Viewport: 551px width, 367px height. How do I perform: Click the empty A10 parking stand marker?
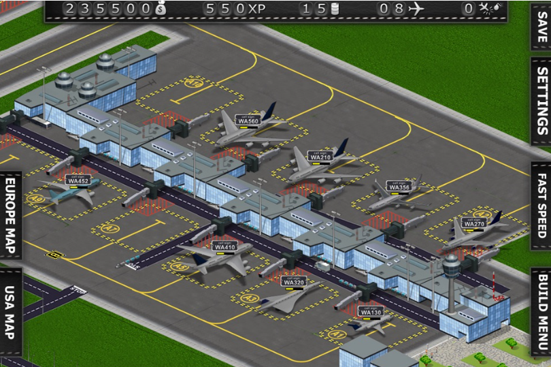click(195, 84)
